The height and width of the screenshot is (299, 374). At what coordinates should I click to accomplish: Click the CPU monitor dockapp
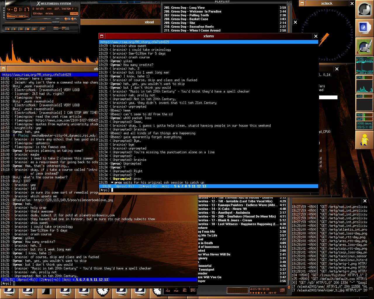click(364, 84)
